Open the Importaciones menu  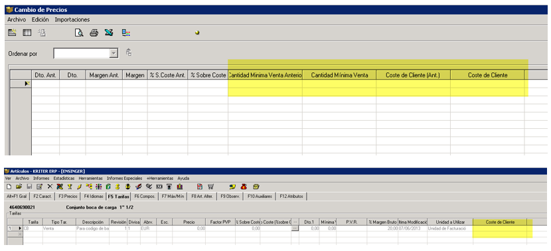[x=72, y=20]
